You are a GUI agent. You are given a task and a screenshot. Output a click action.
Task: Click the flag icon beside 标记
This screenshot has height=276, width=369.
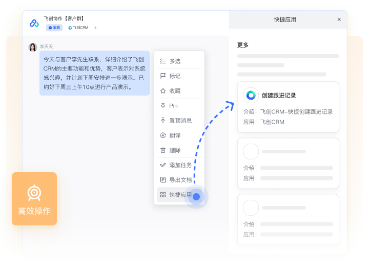tap(163, 76)
